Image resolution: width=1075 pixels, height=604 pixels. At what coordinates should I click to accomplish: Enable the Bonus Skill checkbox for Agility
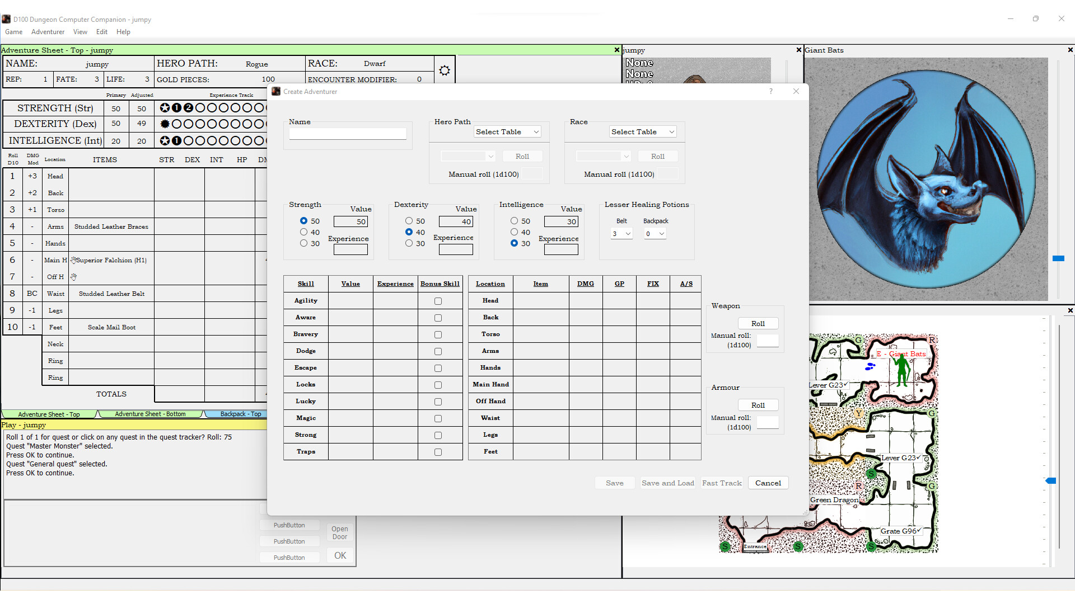[438, 301]
